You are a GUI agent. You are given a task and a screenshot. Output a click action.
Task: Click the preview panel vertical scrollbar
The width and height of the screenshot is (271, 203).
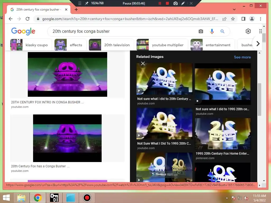(259, 99)
